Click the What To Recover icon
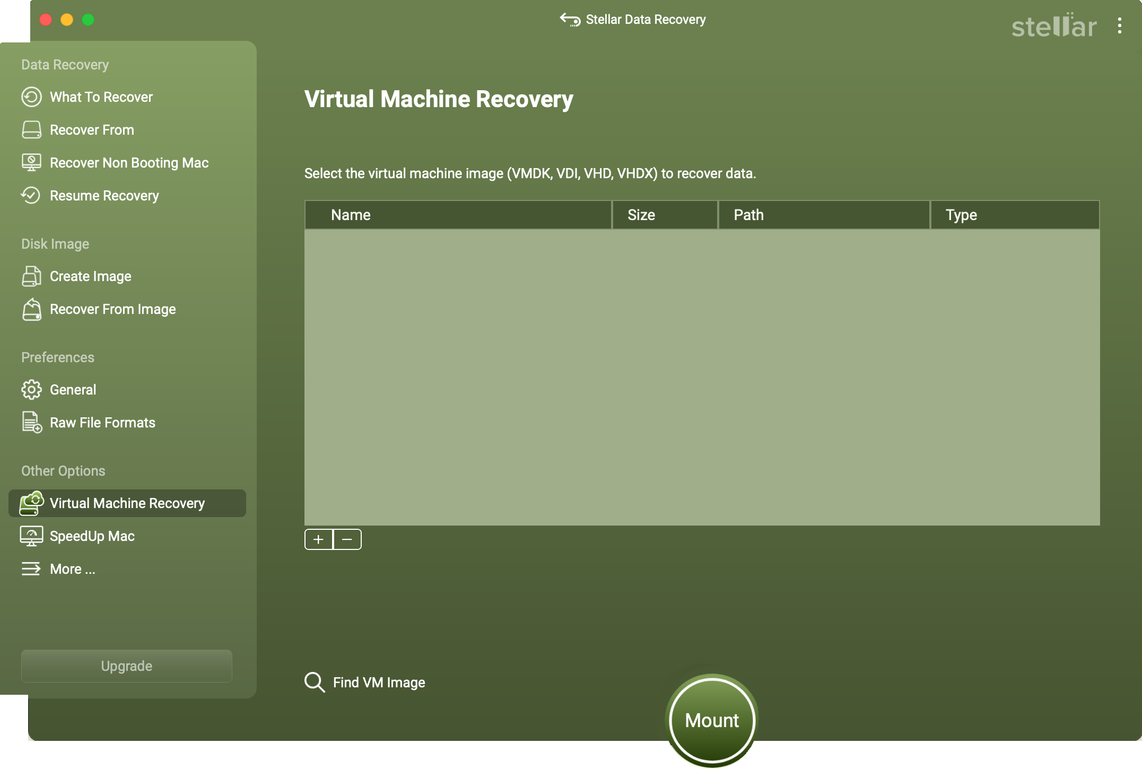 tap(31, 97)
